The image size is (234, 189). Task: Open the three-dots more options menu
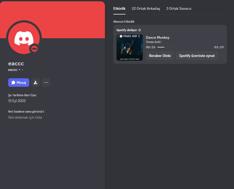coord(46,83)
